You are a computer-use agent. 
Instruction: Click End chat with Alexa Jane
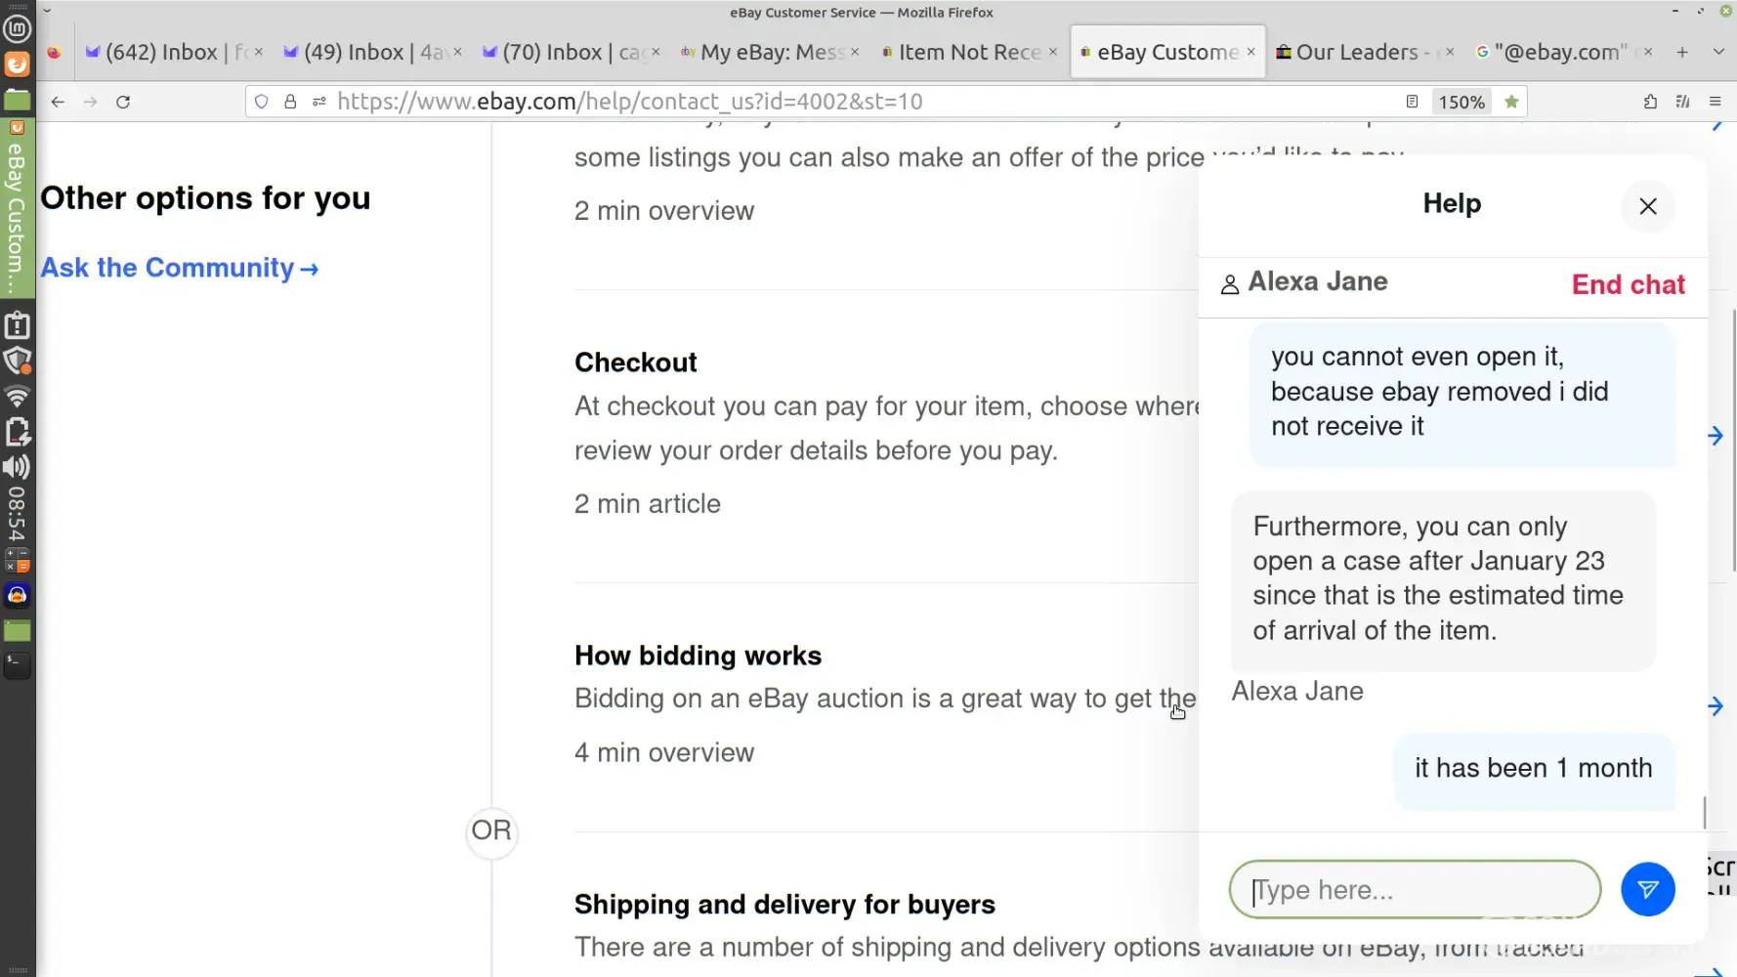1628,284
